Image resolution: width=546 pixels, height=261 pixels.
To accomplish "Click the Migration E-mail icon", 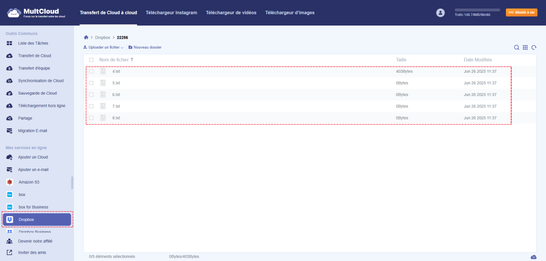I will [10, 130].
